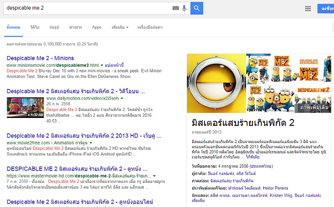
Task: Expand the เพิ่มเติม dropdown menu
Action: pyautogui.click(x=120, y=27)
